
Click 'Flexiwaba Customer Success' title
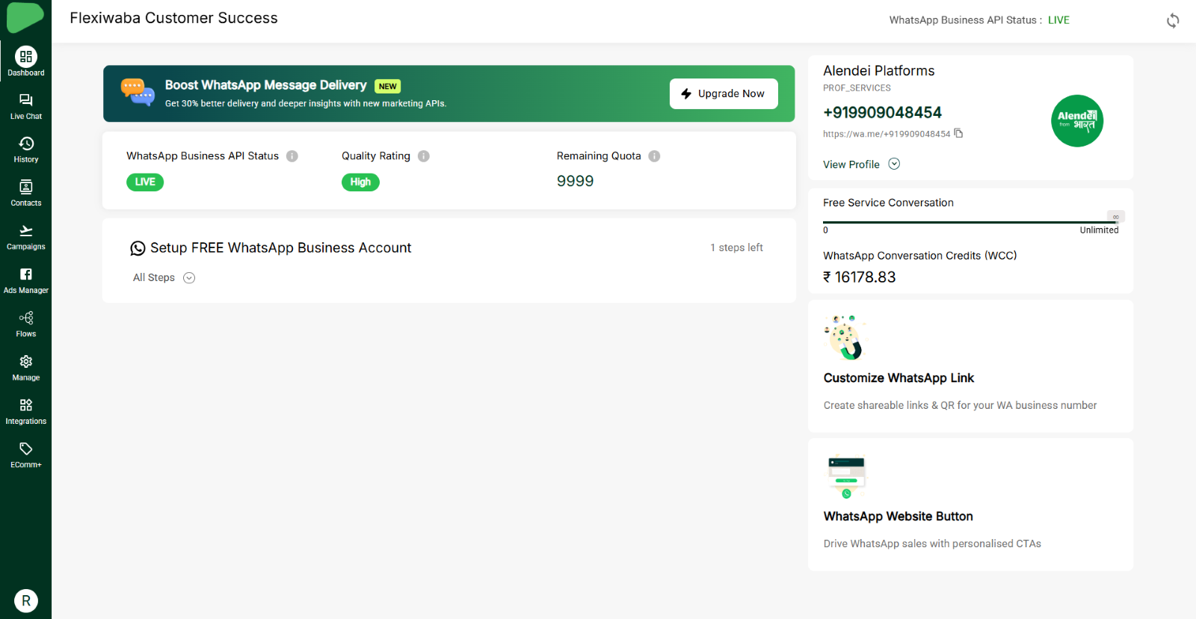[173, 18]
